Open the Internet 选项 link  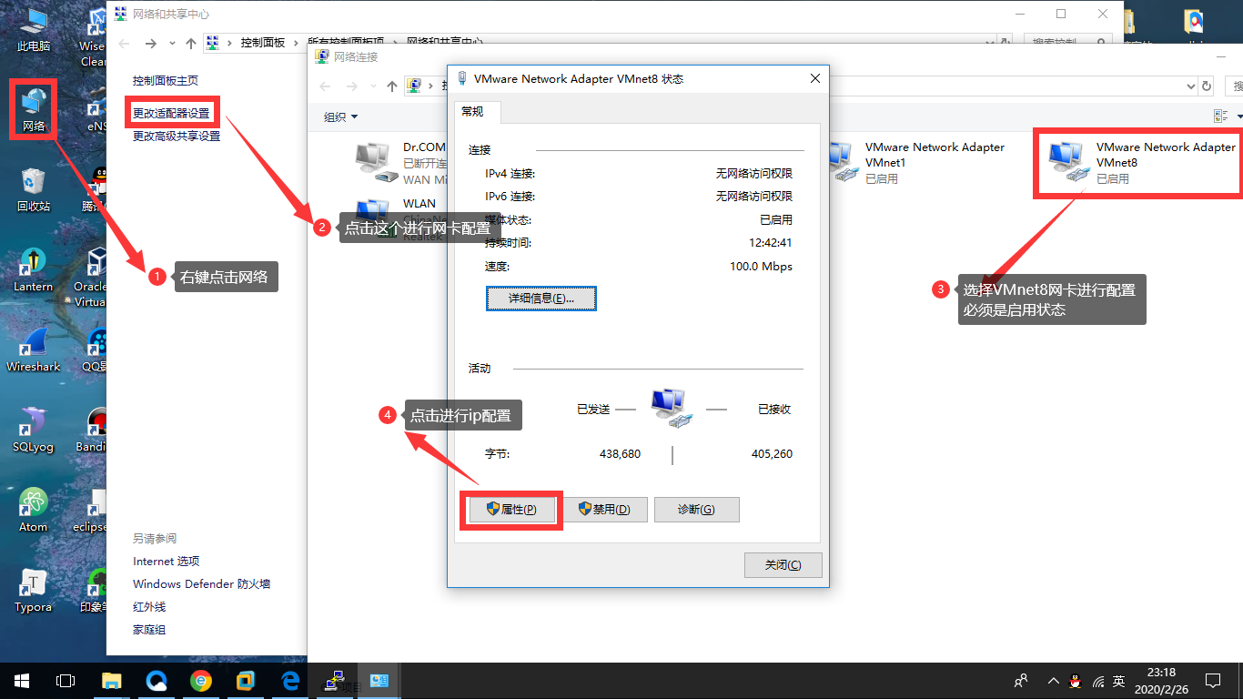[x=167, y=562]
